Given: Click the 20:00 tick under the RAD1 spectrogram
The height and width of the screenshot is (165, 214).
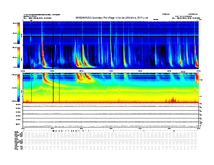Looking at the screenshot, I should [169, 71].
